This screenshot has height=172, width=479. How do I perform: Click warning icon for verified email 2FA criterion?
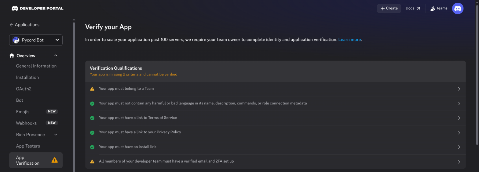click(x=92, y=161)
